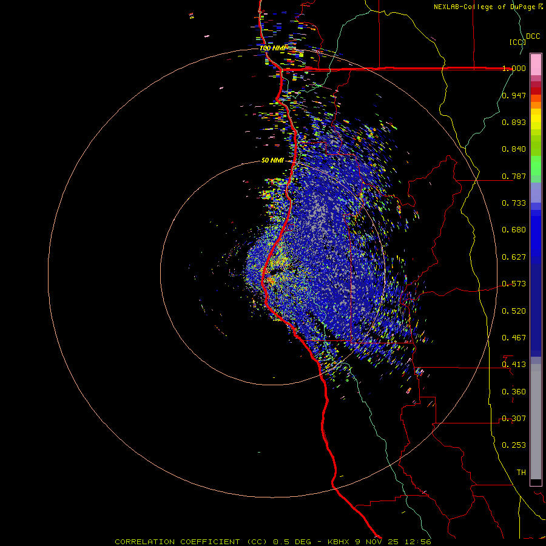This screenshot has height=546, width=546.
Task: Click the 0.733 scale value
Action: [x=514, y=203]
